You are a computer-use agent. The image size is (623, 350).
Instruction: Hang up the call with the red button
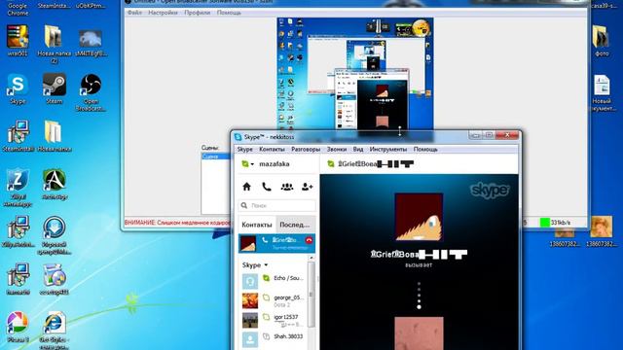point(310,240)
